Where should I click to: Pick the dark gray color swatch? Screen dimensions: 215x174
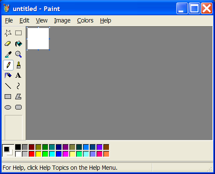point(25,147)
